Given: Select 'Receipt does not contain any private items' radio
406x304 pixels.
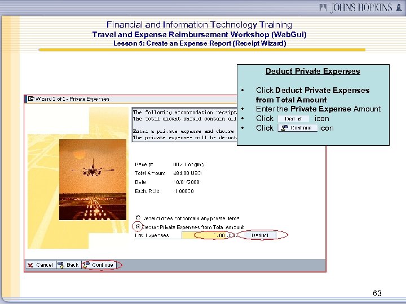Looking at the screenshot, I should pos(138,218).
